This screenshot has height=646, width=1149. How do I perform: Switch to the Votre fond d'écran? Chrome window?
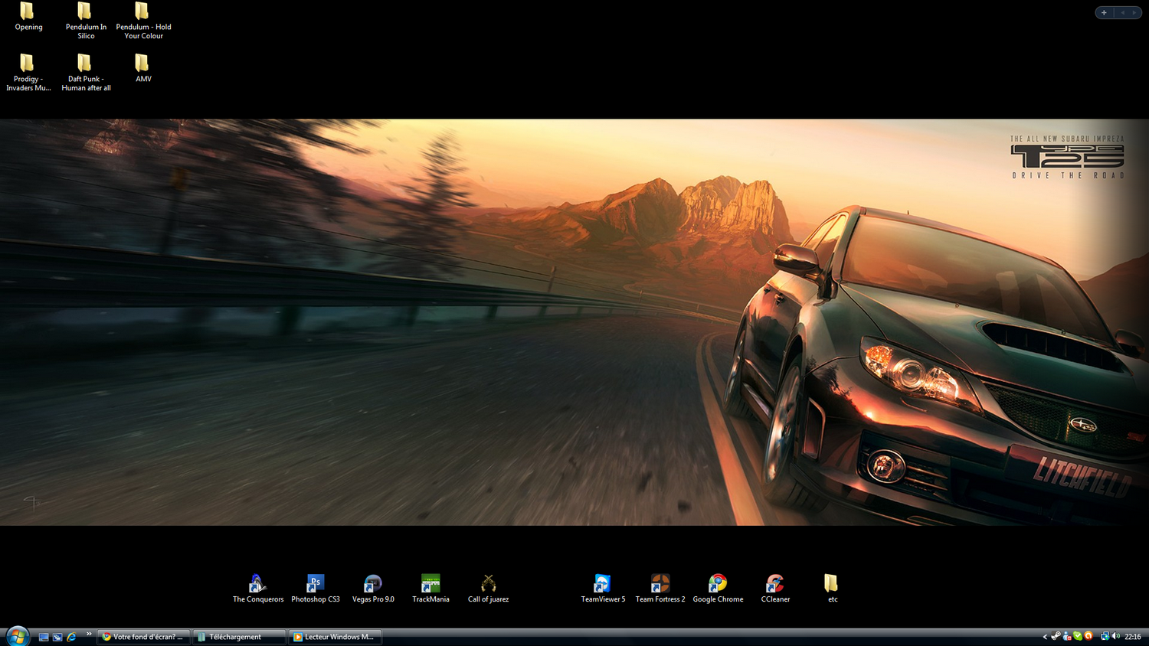click(143, 637)
